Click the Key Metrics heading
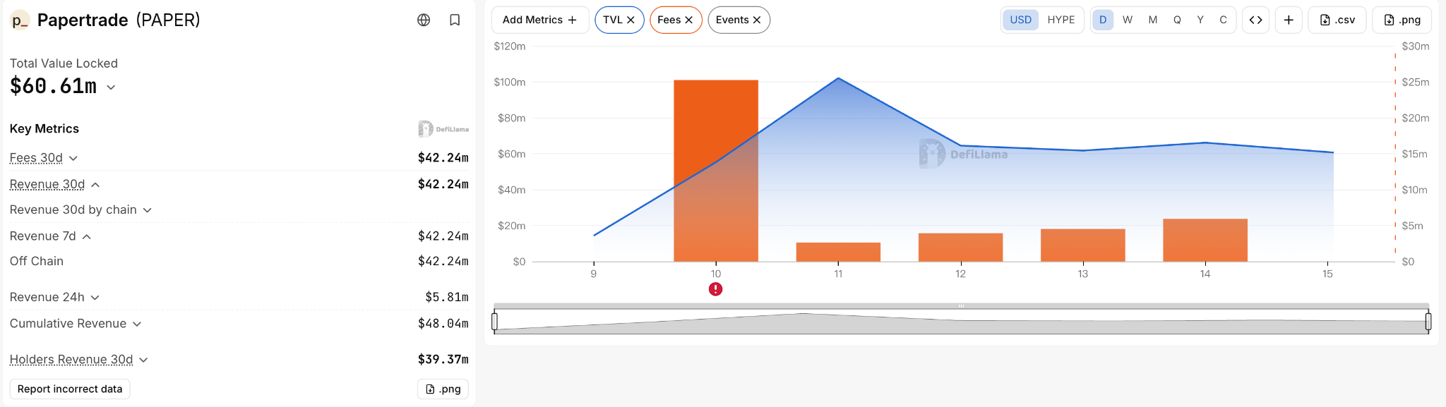This screenshot has width=1446, height=407. point(44,128)
